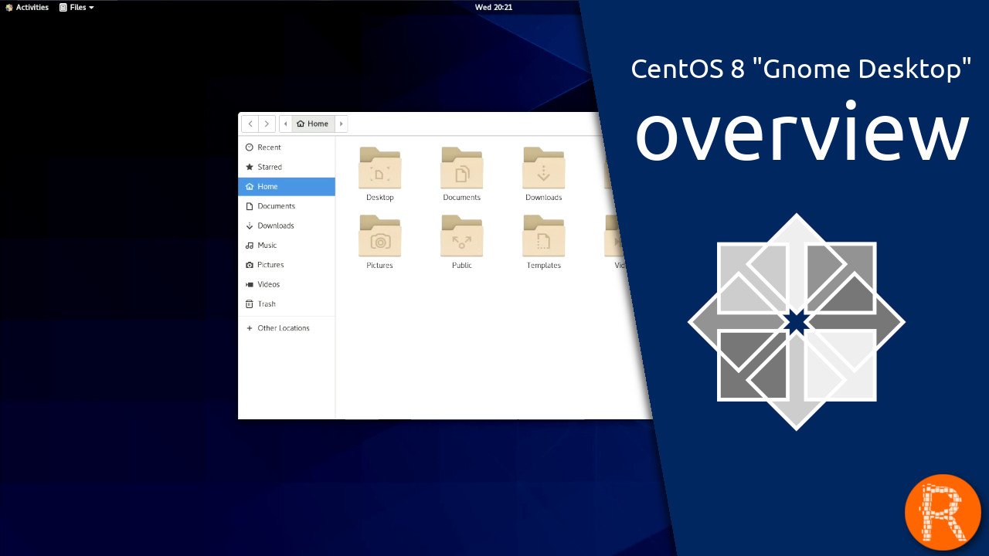Image resolution: width=989 pixels, height=556 pixels.
Task: Open the Activities overview
Action: click(27, 7)
